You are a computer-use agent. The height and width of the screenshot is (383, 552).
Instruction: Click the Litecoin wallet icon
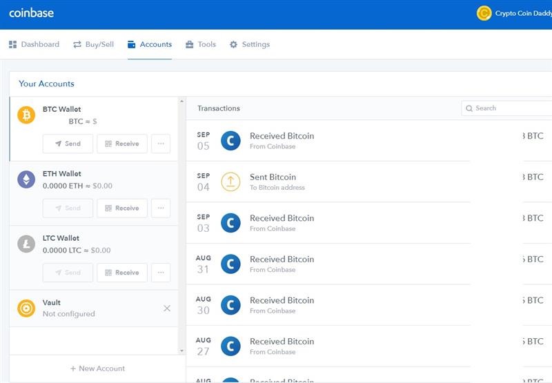point(26,244)
